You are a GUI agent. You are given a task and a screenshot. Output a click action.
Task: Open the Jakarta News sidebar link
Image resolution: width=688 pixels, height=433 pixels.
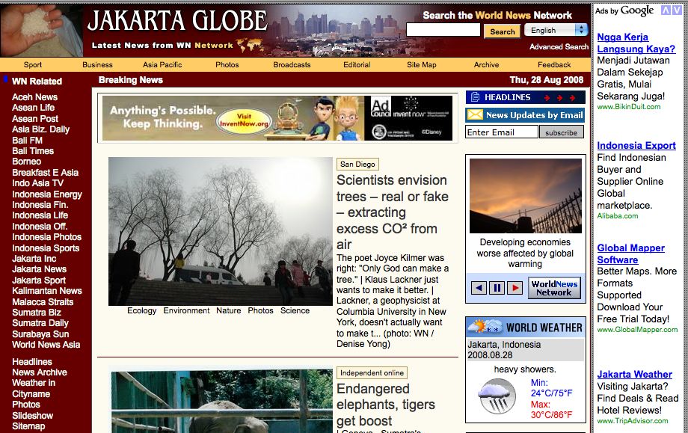[39, 269]
